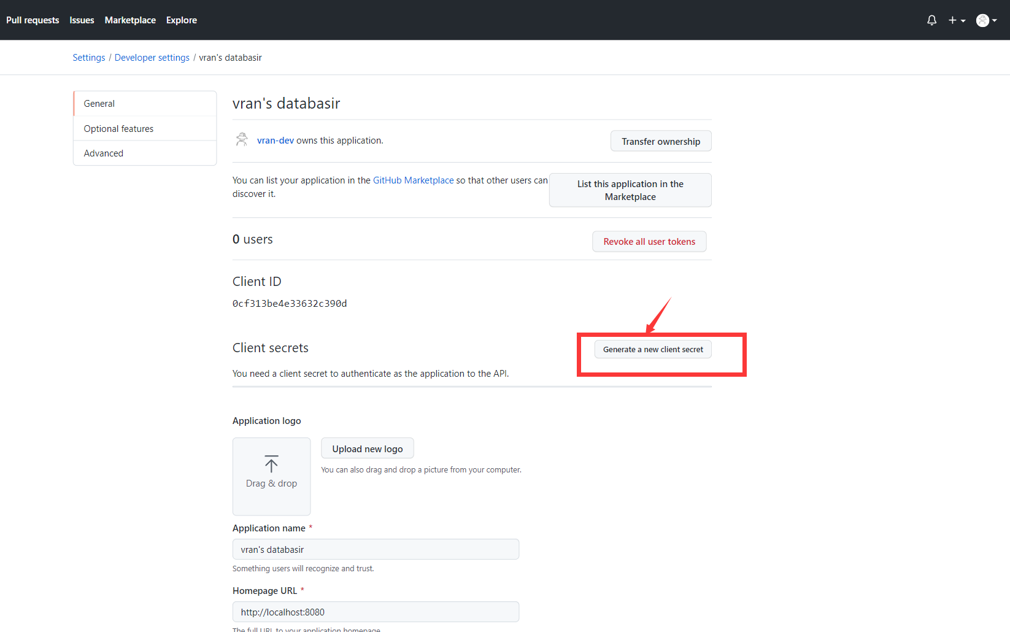Screen dimensions: 1010x632
Task: Click List this application in the Marketplace
Action: click(630, 190)
